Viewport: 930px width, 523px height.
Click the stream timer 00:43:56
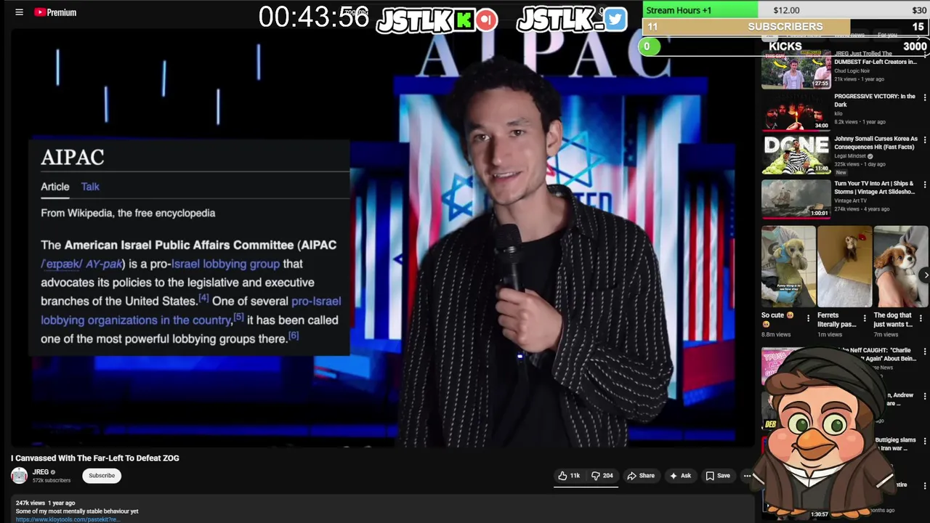(314, 17)
